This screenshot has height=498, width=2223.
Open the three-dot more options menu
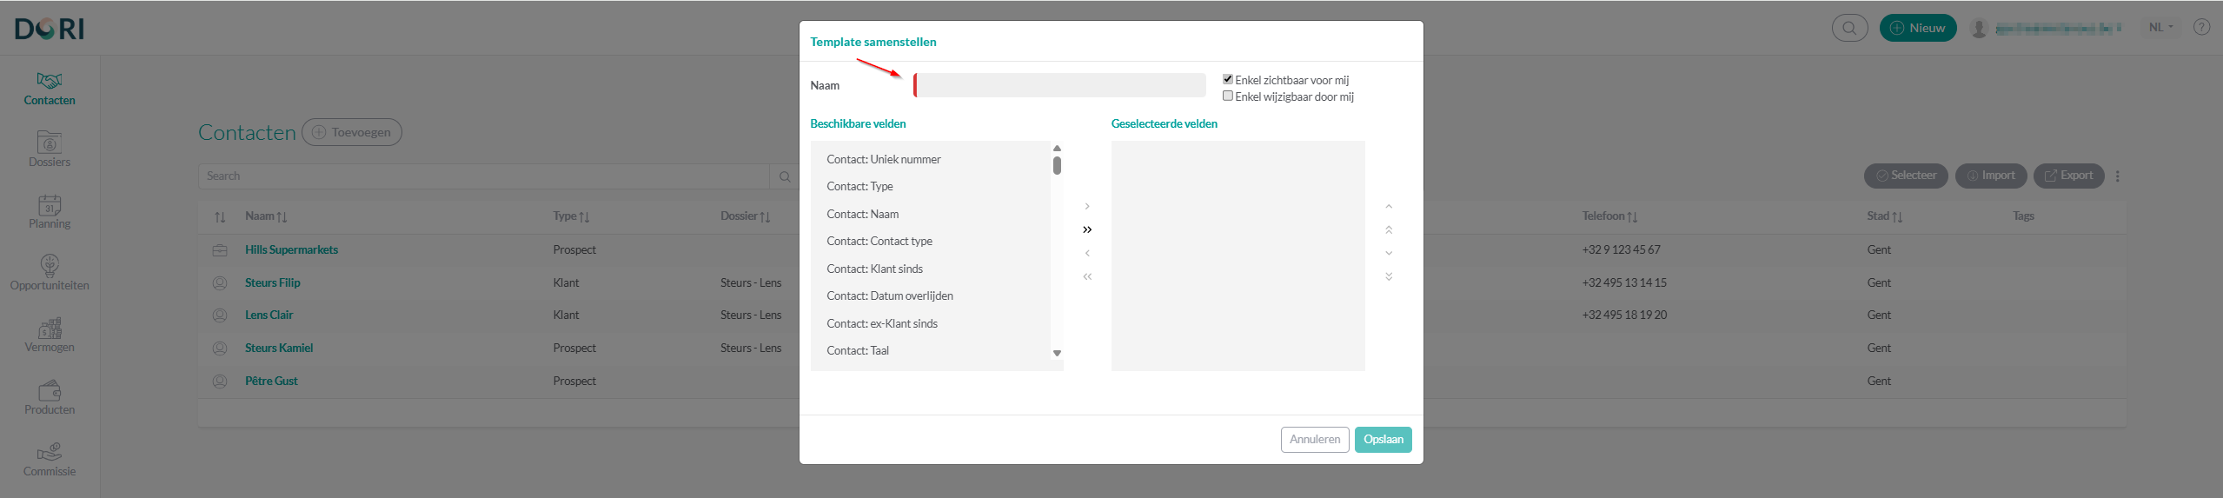point(2118,176)
